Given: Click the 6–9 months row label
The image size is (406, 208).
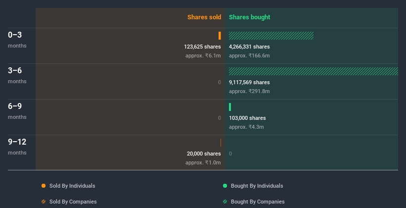Looking at the screenshot, I should point(17,111).
